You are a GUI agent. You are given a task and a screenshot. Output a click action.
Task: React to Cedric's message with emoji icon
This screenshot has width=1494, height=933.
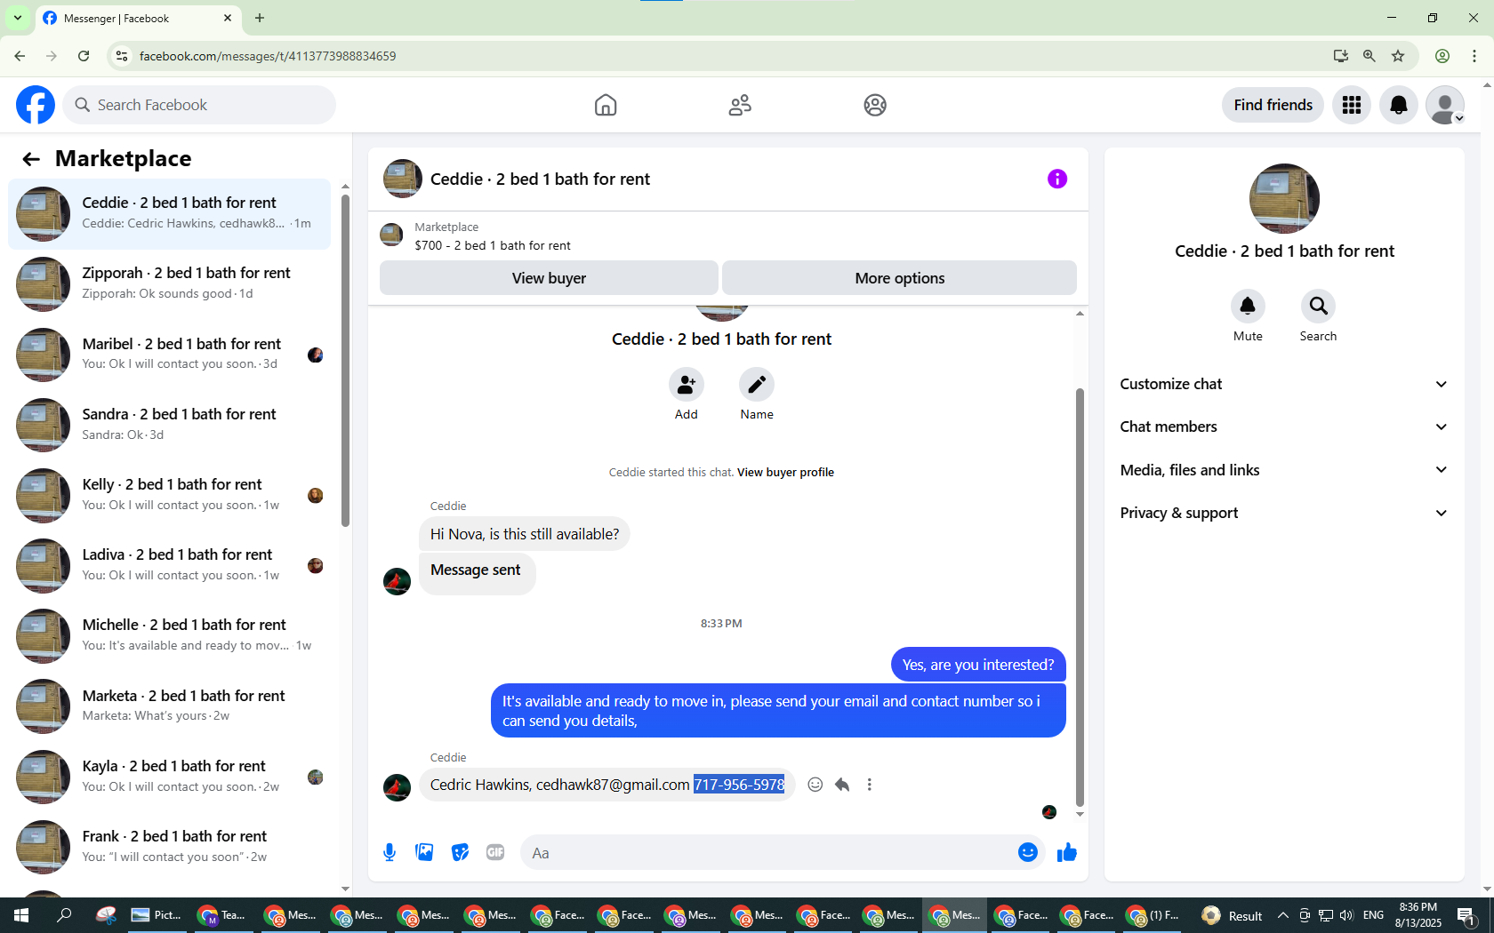click(815, 785)
